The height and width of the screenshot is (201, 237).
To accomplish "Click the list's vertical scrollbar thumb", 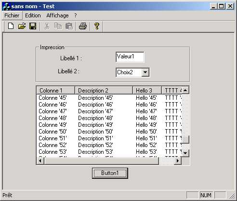I will click(185, 139).
